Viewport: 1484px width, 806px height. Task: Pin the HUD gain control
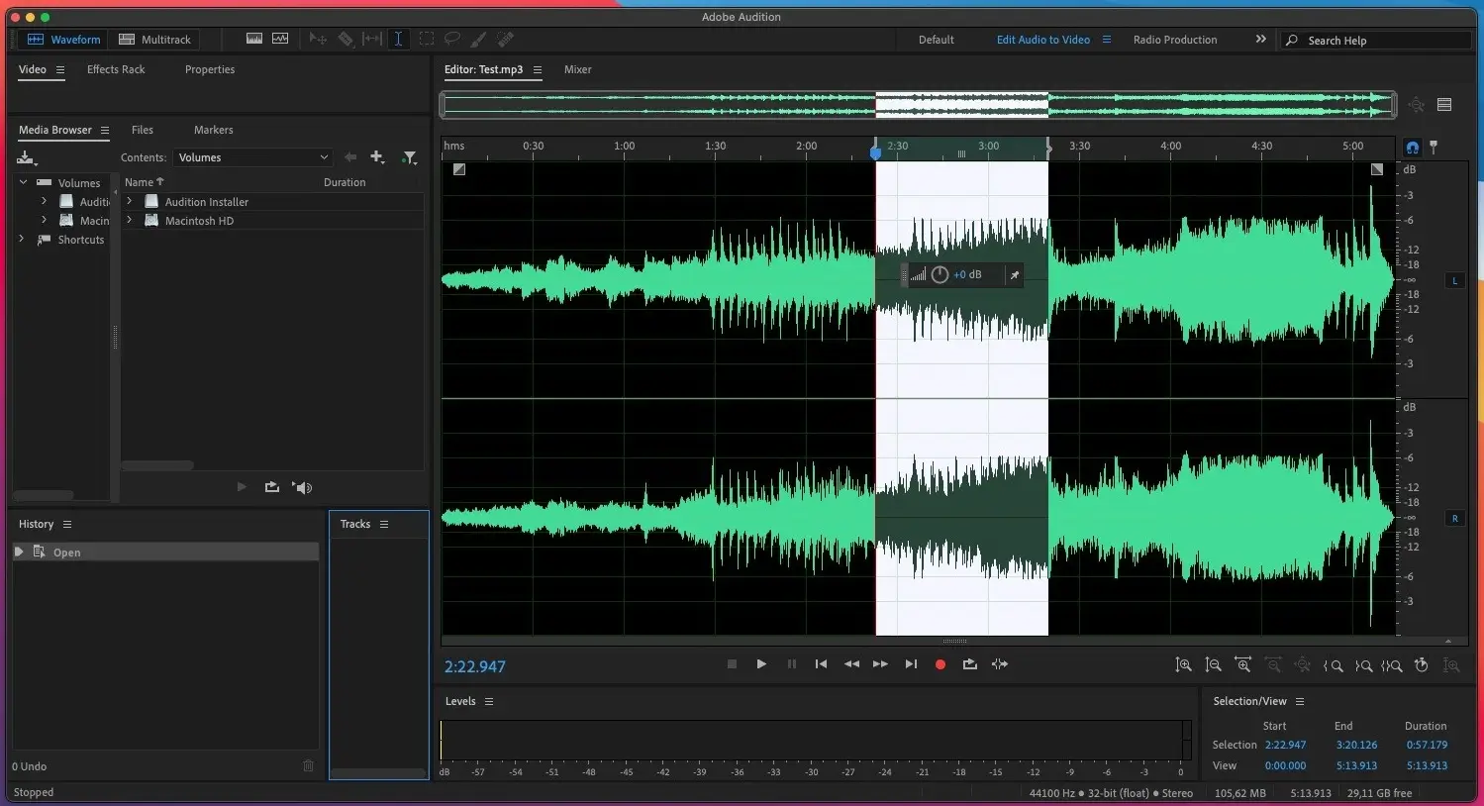[1015, 275]
